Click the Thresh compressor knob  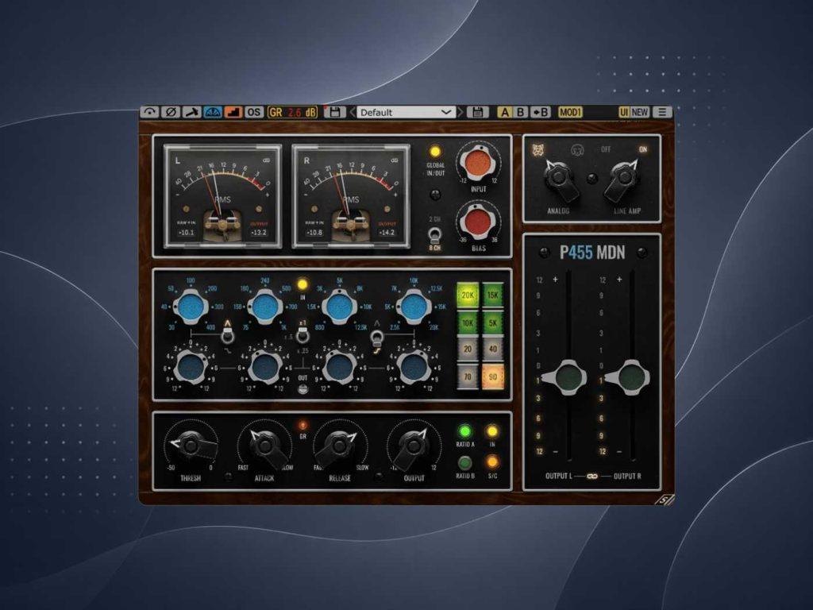[191, 445]
